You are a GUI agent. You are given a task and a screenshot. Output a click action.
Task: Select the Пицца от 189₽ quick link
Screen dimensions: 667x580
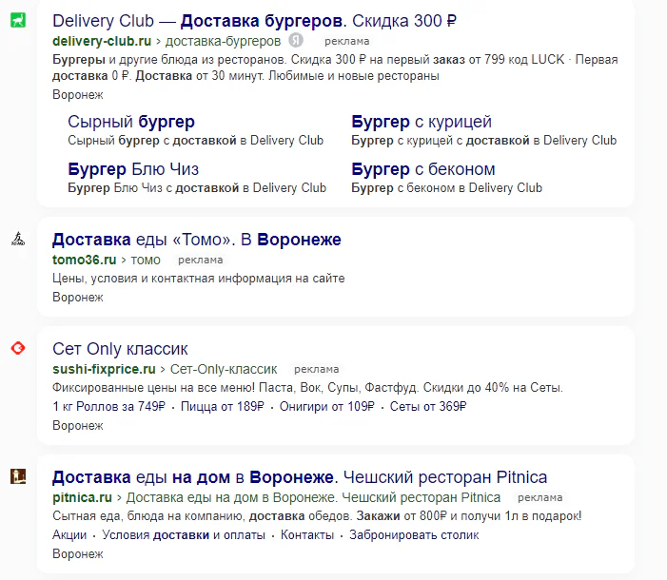[223, 407]
